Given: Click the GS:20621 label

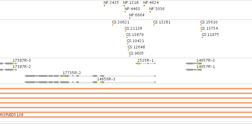Looking at the screenshot, I should coord(121,22).
